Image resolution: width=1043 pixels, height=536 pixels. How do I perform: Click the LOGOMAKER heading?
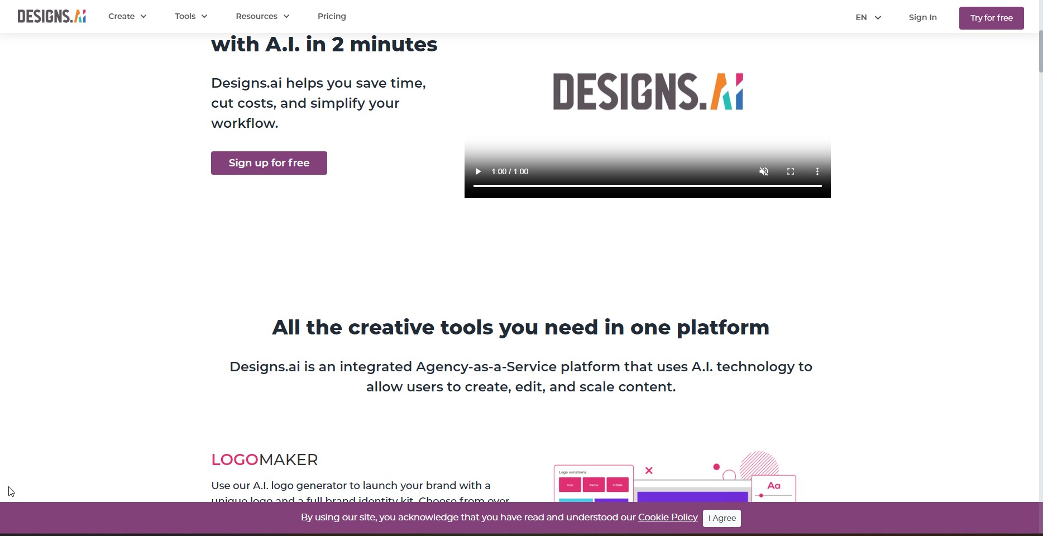pyautogui.click(x=265, y=460)
